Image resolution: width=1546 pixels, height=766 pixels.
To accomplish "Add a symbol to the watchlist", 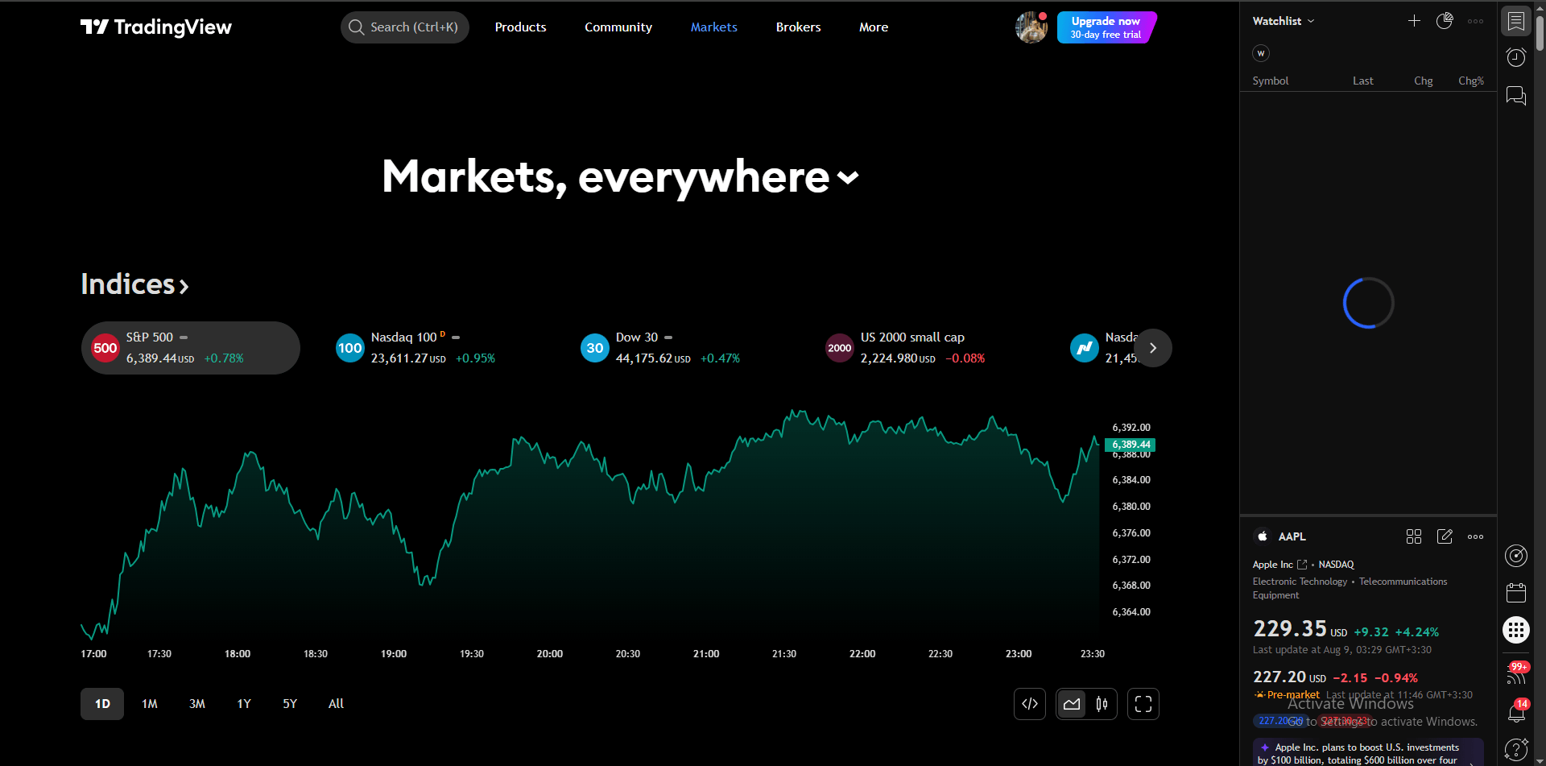I will click(x=1414, y=21).
